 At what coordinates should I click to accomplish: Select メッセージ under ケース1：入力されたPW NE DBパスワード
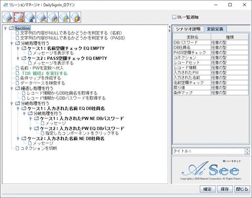click(56, 123)
